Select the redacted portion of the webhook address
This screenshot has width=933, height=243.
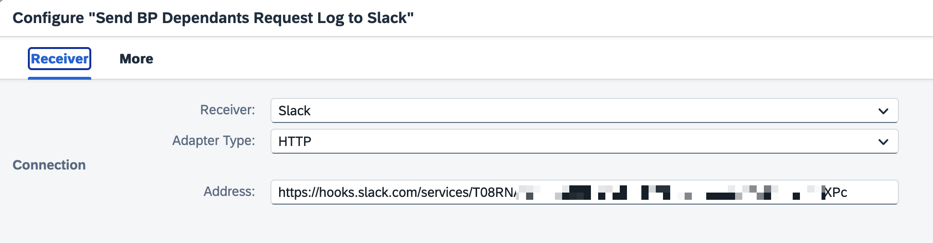click(670, 192)
